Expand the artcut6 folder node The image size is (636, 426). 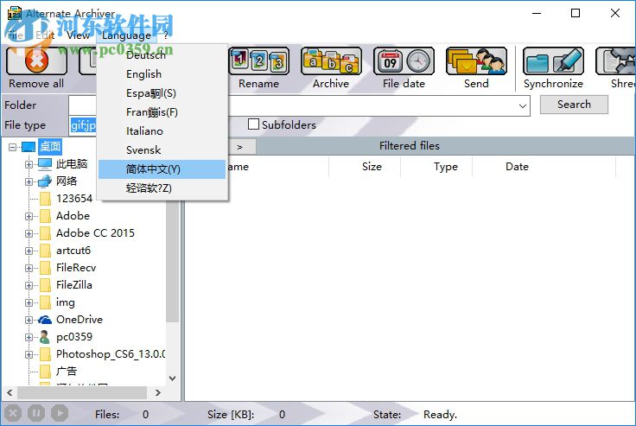pos(29,251)
